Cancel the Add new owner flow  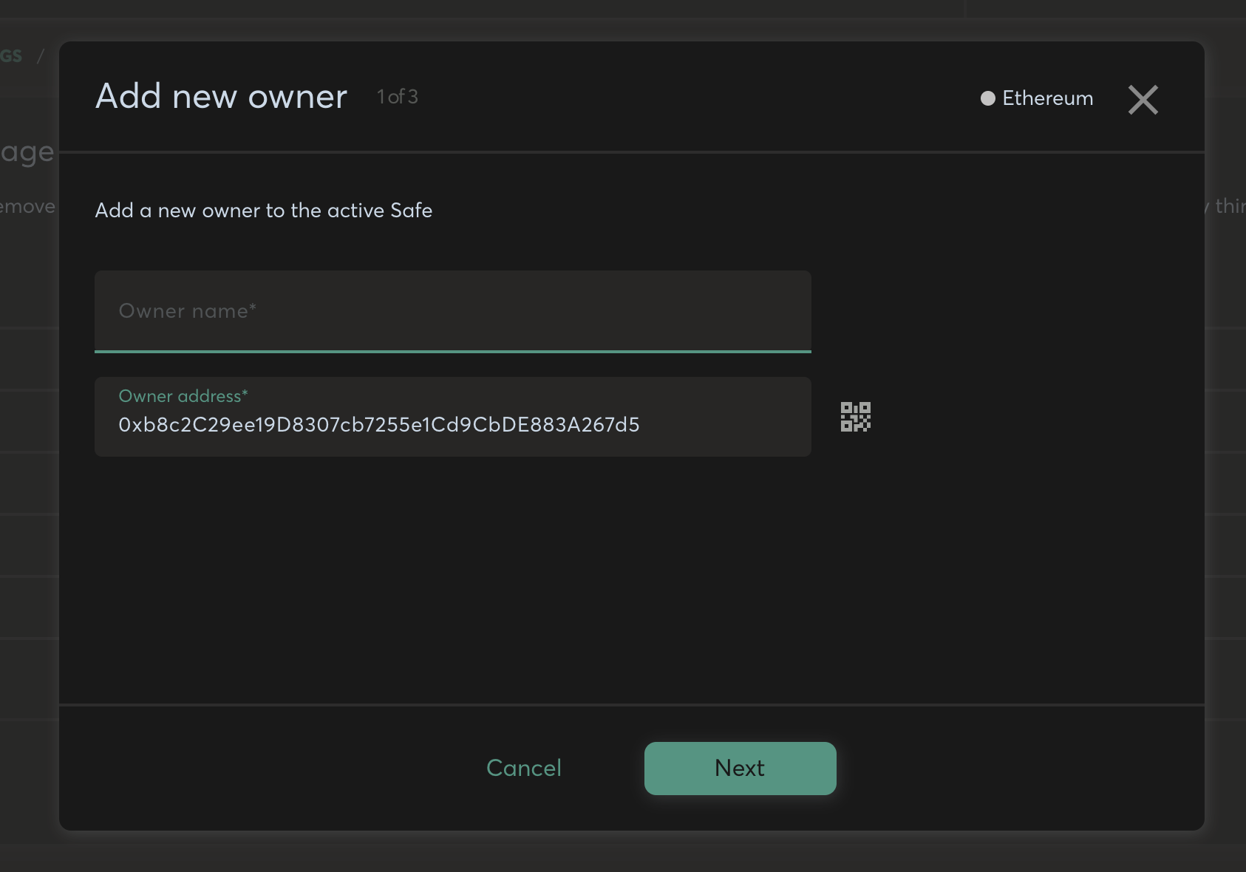(x=523, y=768)
